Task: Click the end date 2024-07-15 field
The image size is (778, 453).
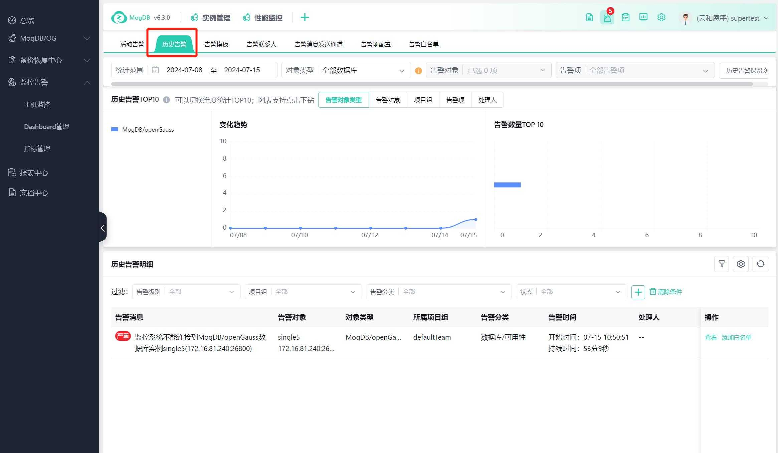Action: click(242, 70)
